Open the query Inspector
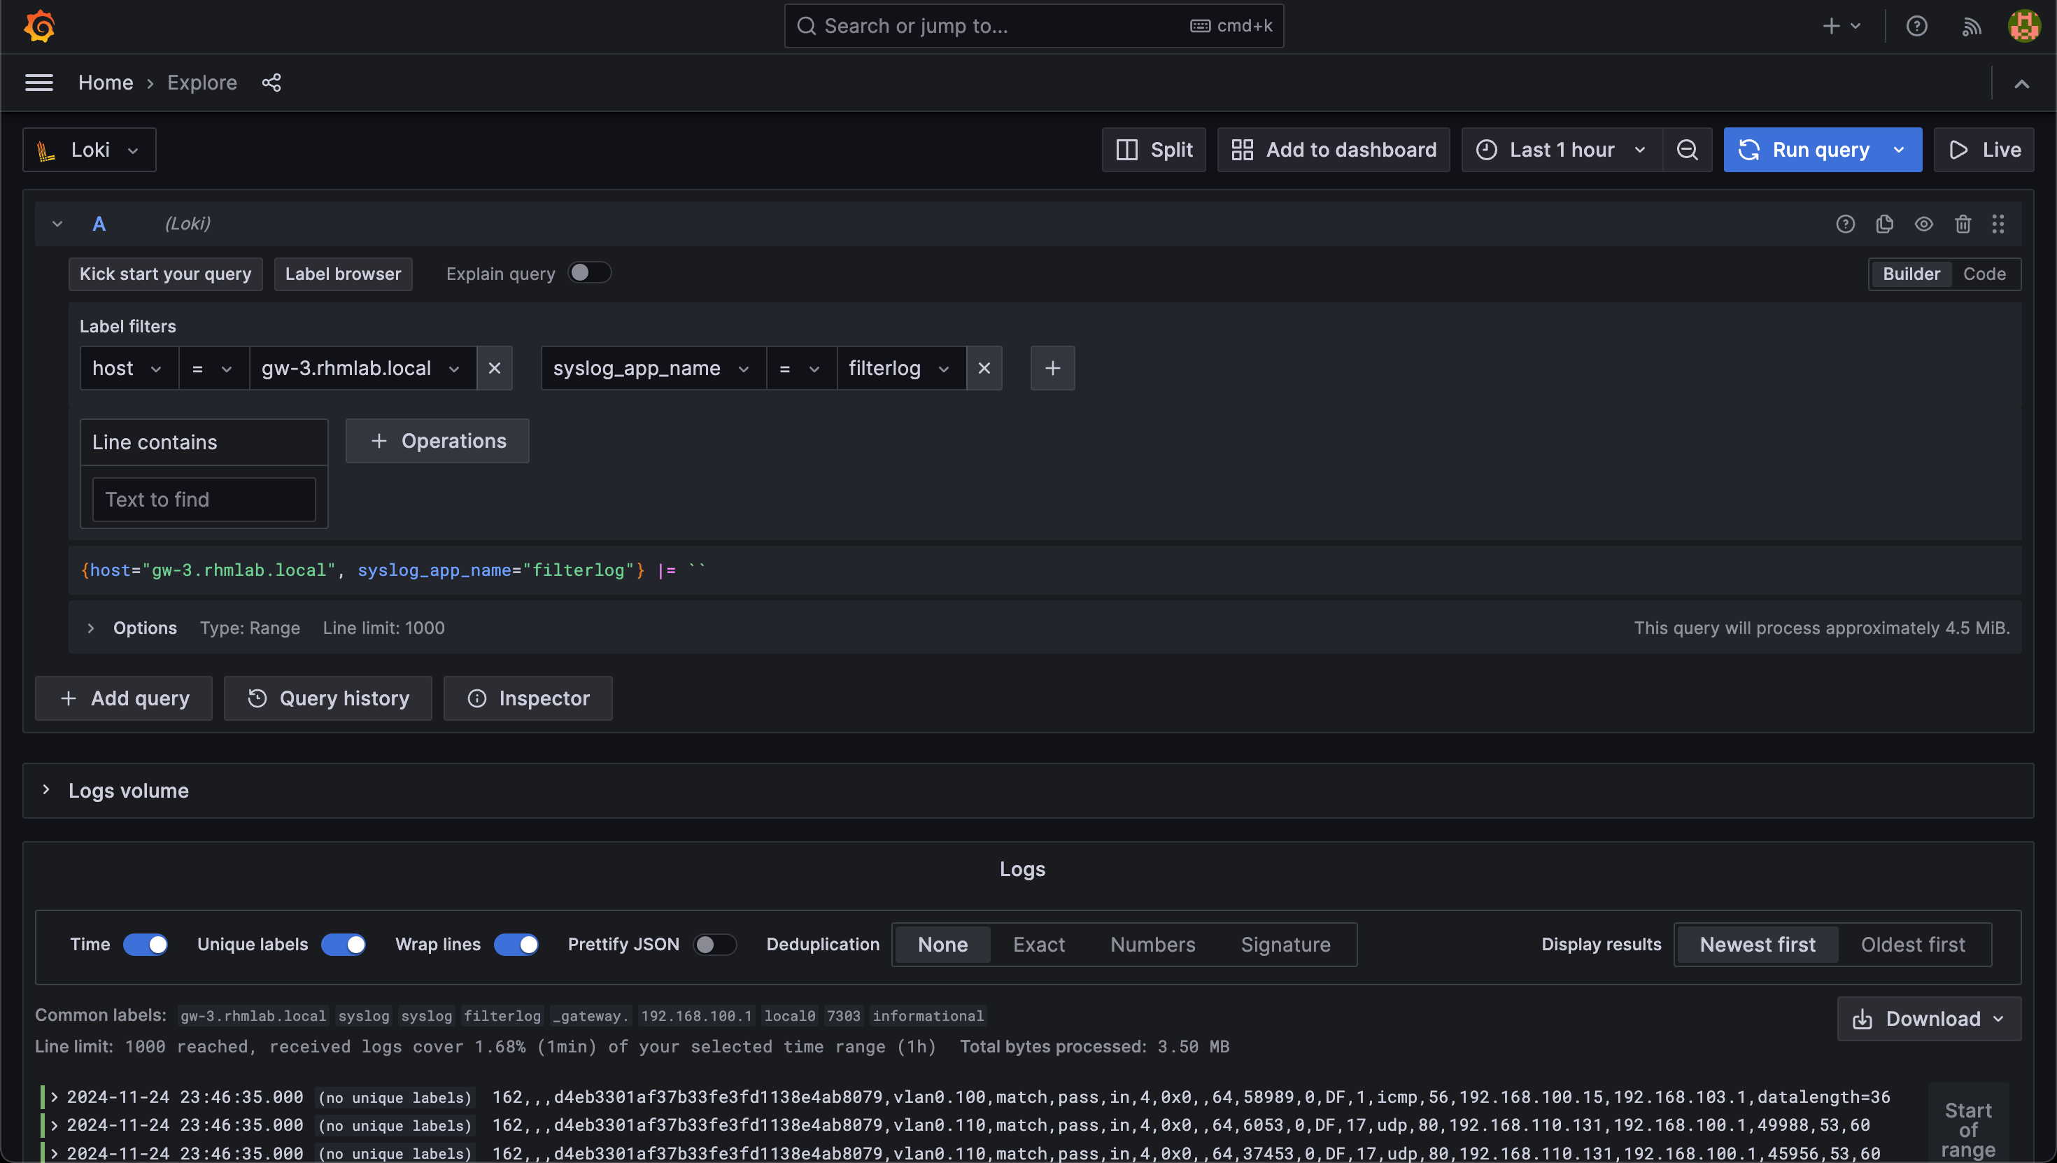Screen dimensions: 2057x1163 tap(528, 698)
